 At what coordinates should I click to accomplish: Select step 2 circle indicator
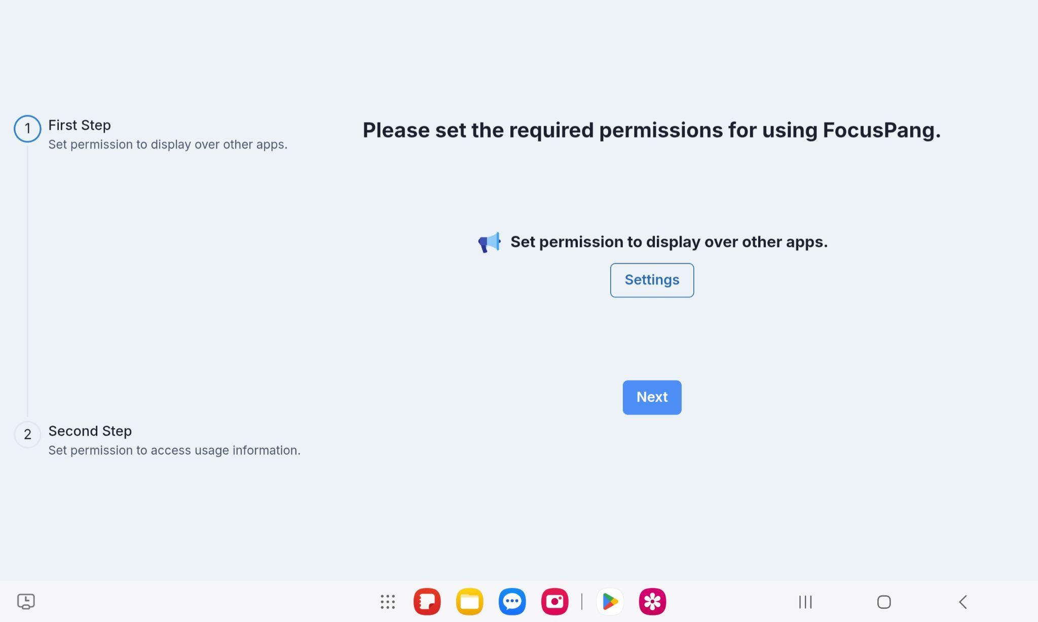(x=27, y=434)
